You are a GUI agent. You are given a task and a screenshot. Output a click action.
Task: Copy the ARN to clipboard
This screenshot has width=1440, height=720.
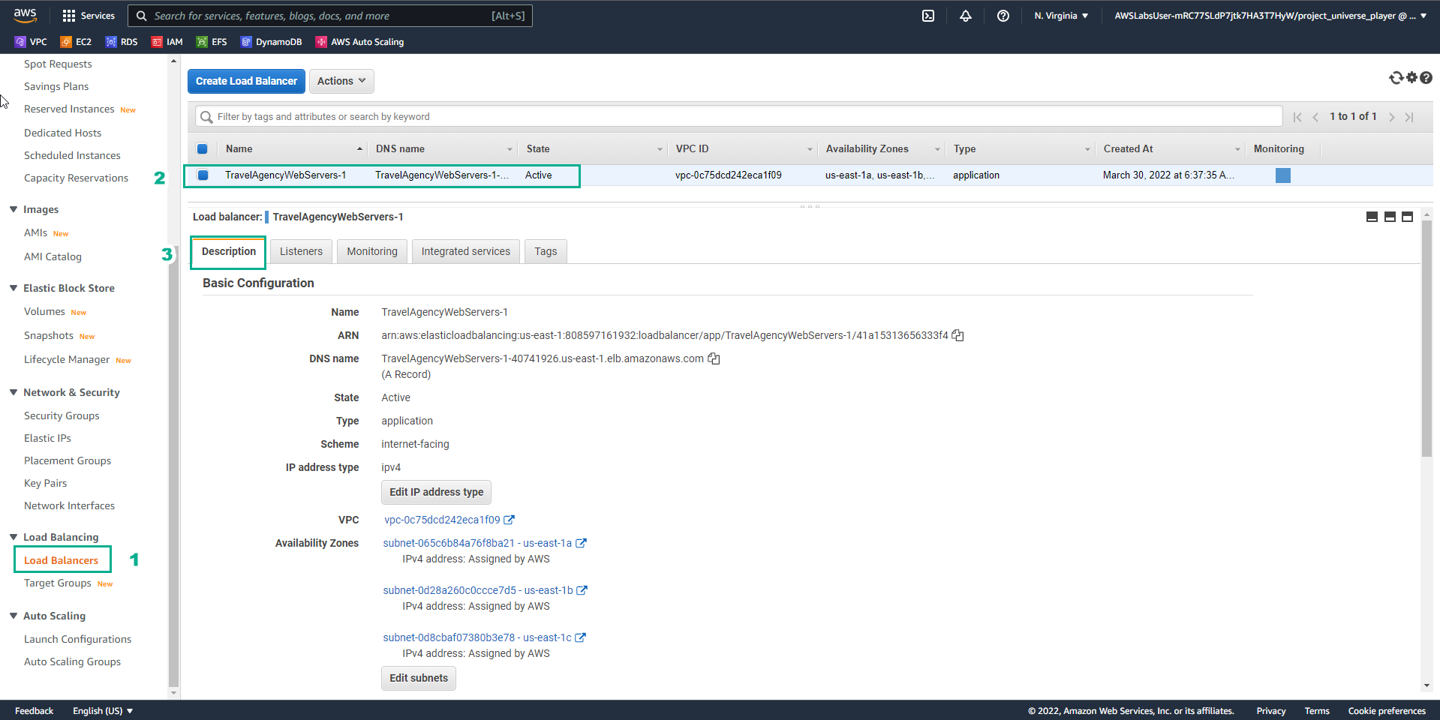957,335
